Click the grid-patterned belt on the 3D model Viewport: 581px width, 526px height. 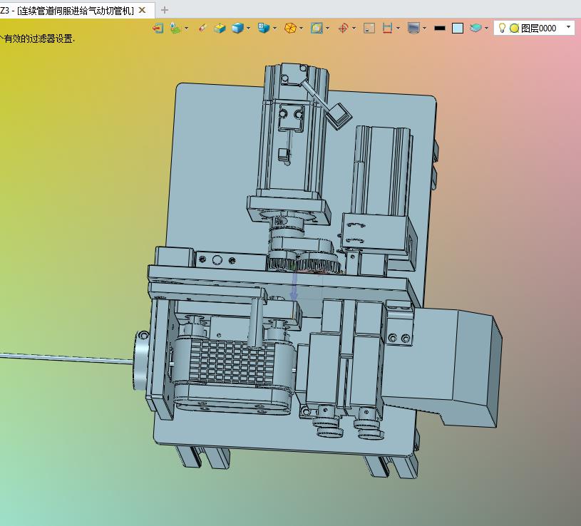pyautogui.click(x=231, y=361)
